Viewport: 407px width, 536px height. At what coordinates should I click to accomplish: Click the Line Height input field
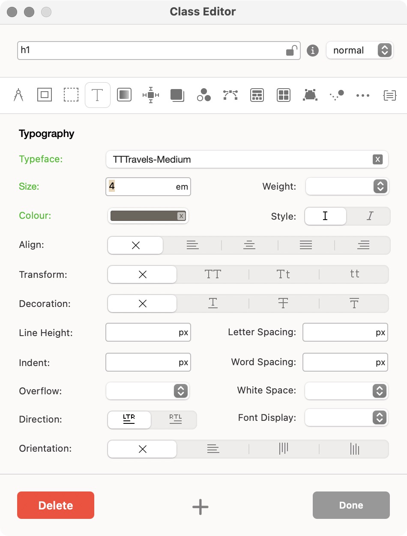pyautogui.click(x=142, y=333)
